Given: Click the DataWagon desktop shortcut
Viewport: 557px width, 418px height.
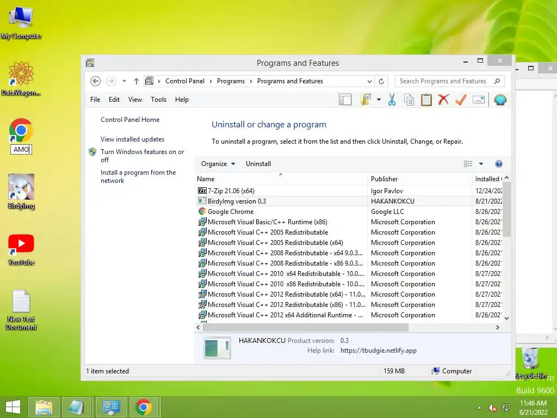Looking at the screenshot, I should [21, 78].
